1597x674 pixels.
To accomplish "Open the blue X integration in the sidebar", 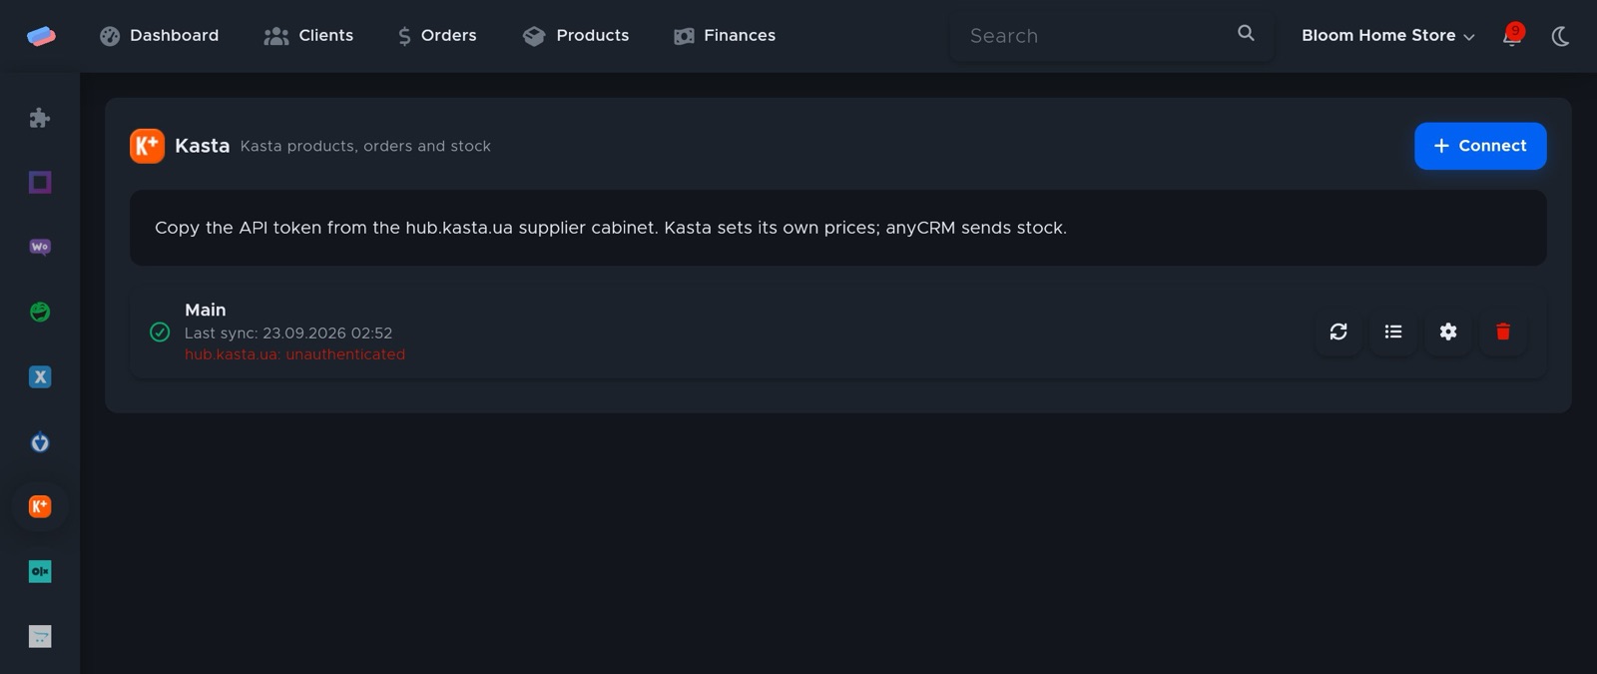I will click(40, 376).
